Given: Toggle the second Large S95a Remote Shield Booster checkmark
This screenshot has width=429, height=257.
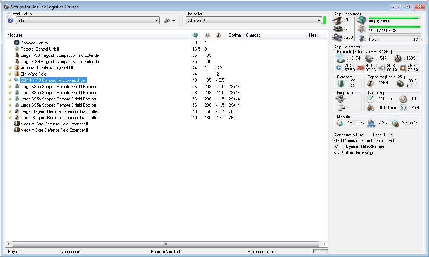Looking at the screenshot, I should click(x=10, y=93).
